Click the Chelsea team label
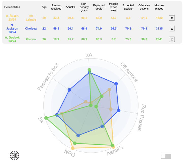This screenshot has height=163, width=183. pos(31,29)
